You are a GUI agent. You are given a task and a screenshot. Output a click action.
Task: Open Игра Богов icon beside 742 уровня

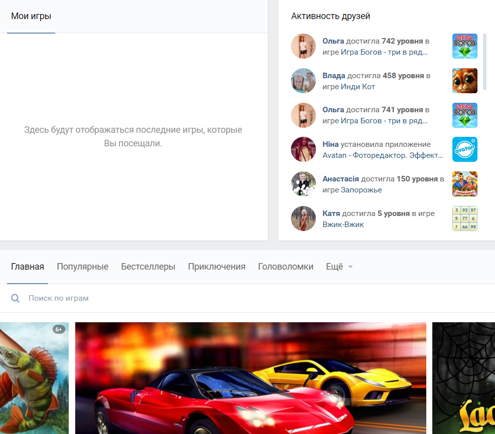(464, 46)
